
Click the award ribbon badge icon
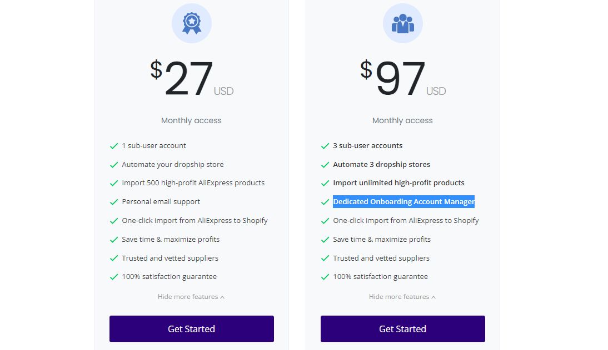tap(192, 23)
